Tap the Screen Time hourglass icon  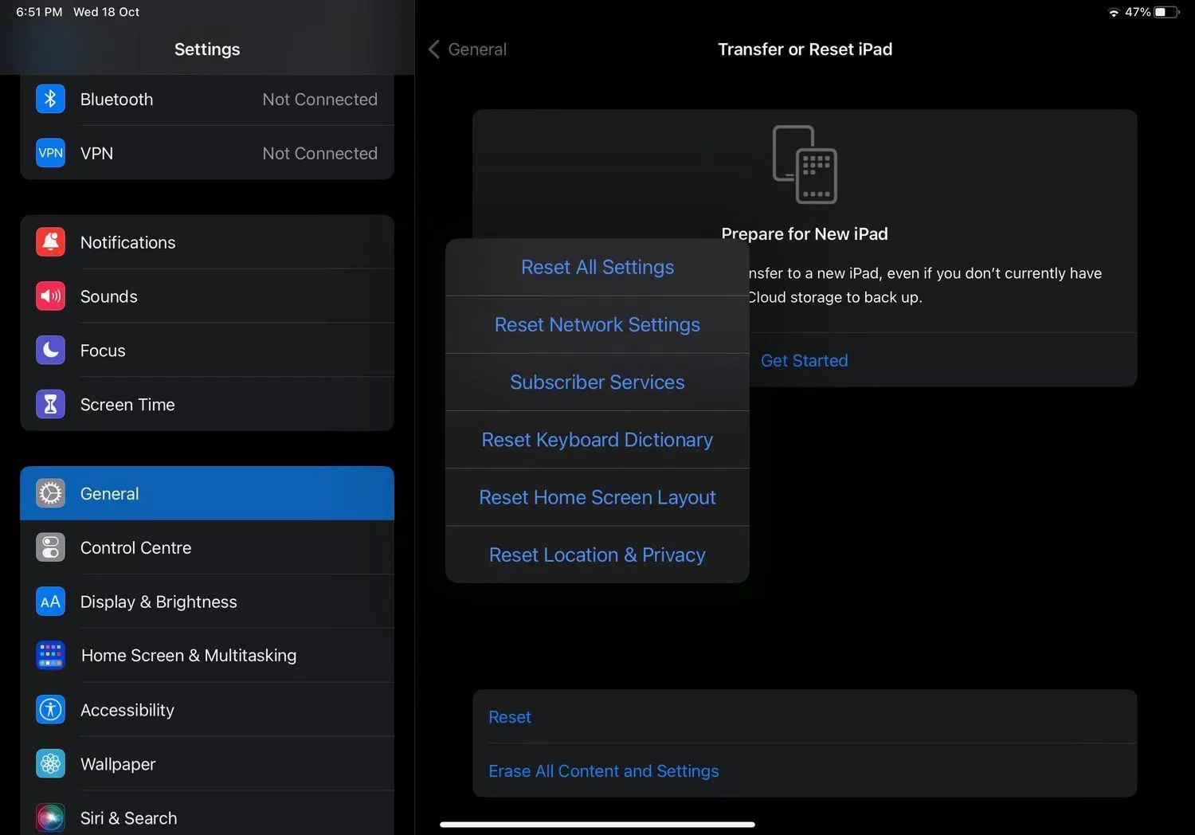click(50, 405)
